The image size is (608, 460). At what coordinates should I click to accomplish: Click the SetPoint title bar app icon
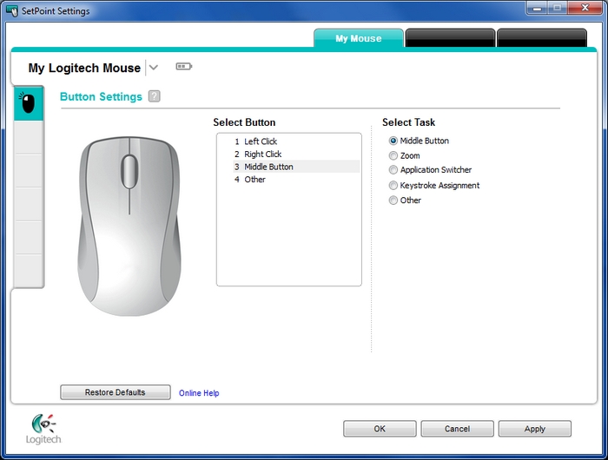click(12, 11)
